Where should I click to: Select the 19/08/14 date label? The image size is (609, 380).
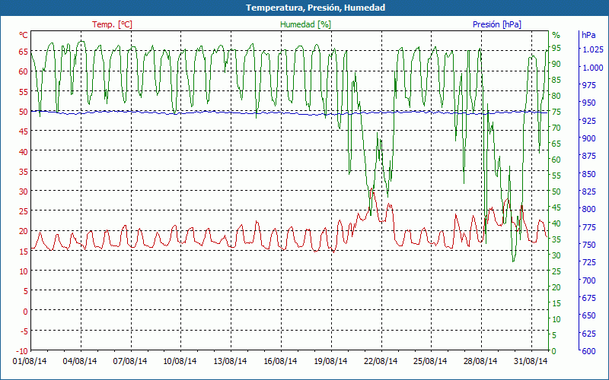tap(330, 361)
